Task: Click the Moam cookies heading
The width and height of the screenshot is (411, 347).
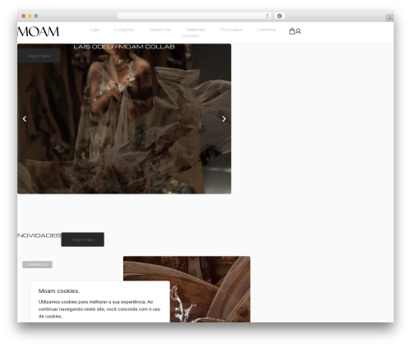Action: (59, 291)
